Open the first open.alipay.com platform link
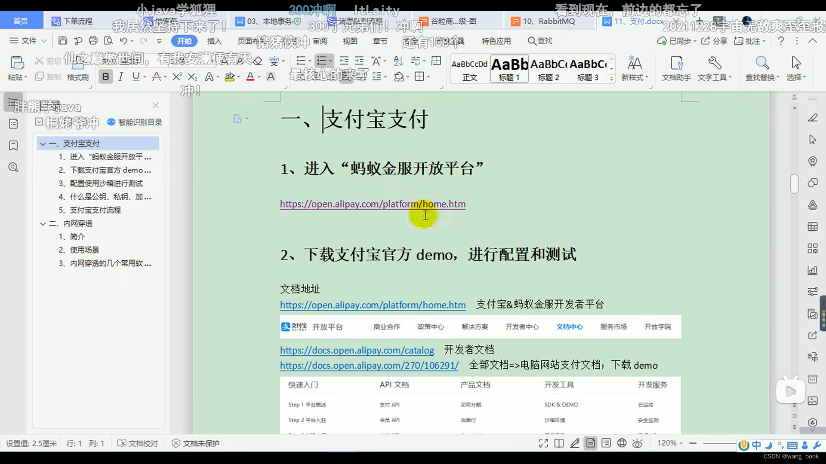 [x=373, y=204]
